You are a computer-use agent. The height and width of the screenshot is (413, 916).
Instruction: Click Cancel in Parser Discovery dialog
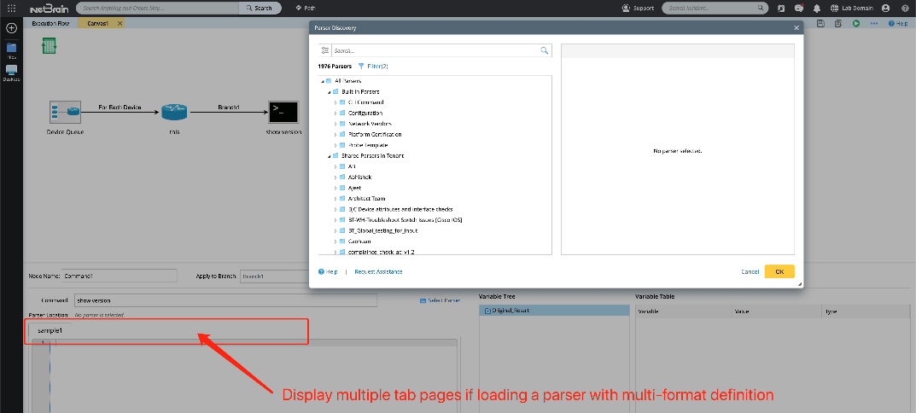(750, 271)
